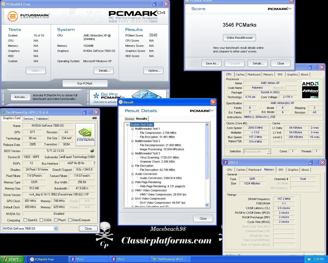The image size is (328, 263).
Task: Click Details... in the System section
Action: click(x=104, y=71)
